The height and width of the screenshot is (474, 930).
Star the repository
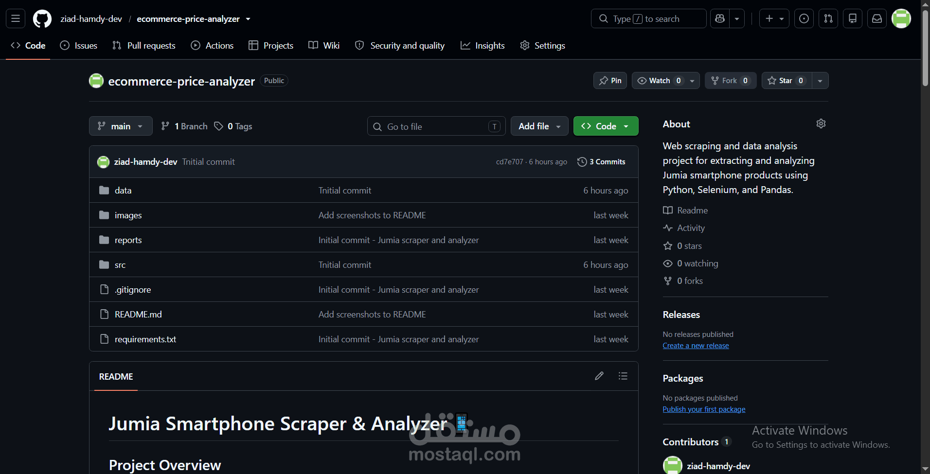coord(787,81)
